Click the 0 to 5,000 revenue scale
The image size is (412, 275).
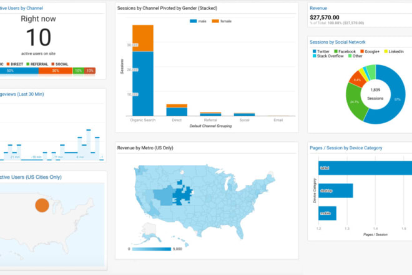pyautogui.click(x=152, y=249)
